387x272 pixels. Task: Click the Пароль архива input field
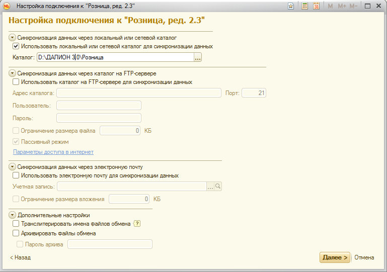click(110, 244)
